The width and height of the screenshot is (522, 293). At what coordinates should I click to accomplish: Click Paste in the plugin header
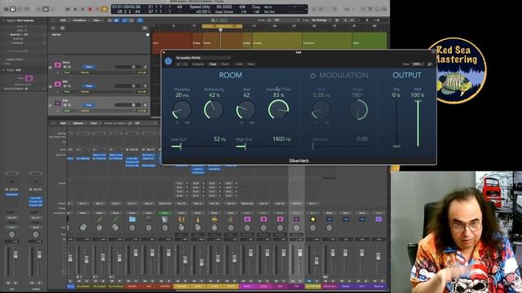225,63
